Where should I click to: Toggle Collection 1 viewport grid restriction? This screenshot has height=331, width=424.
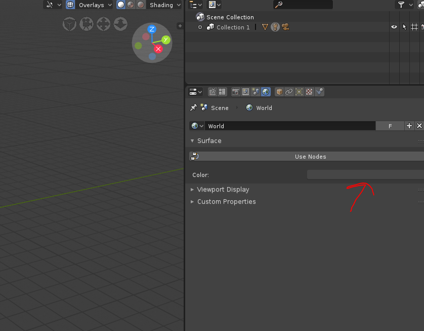(414, 27)
